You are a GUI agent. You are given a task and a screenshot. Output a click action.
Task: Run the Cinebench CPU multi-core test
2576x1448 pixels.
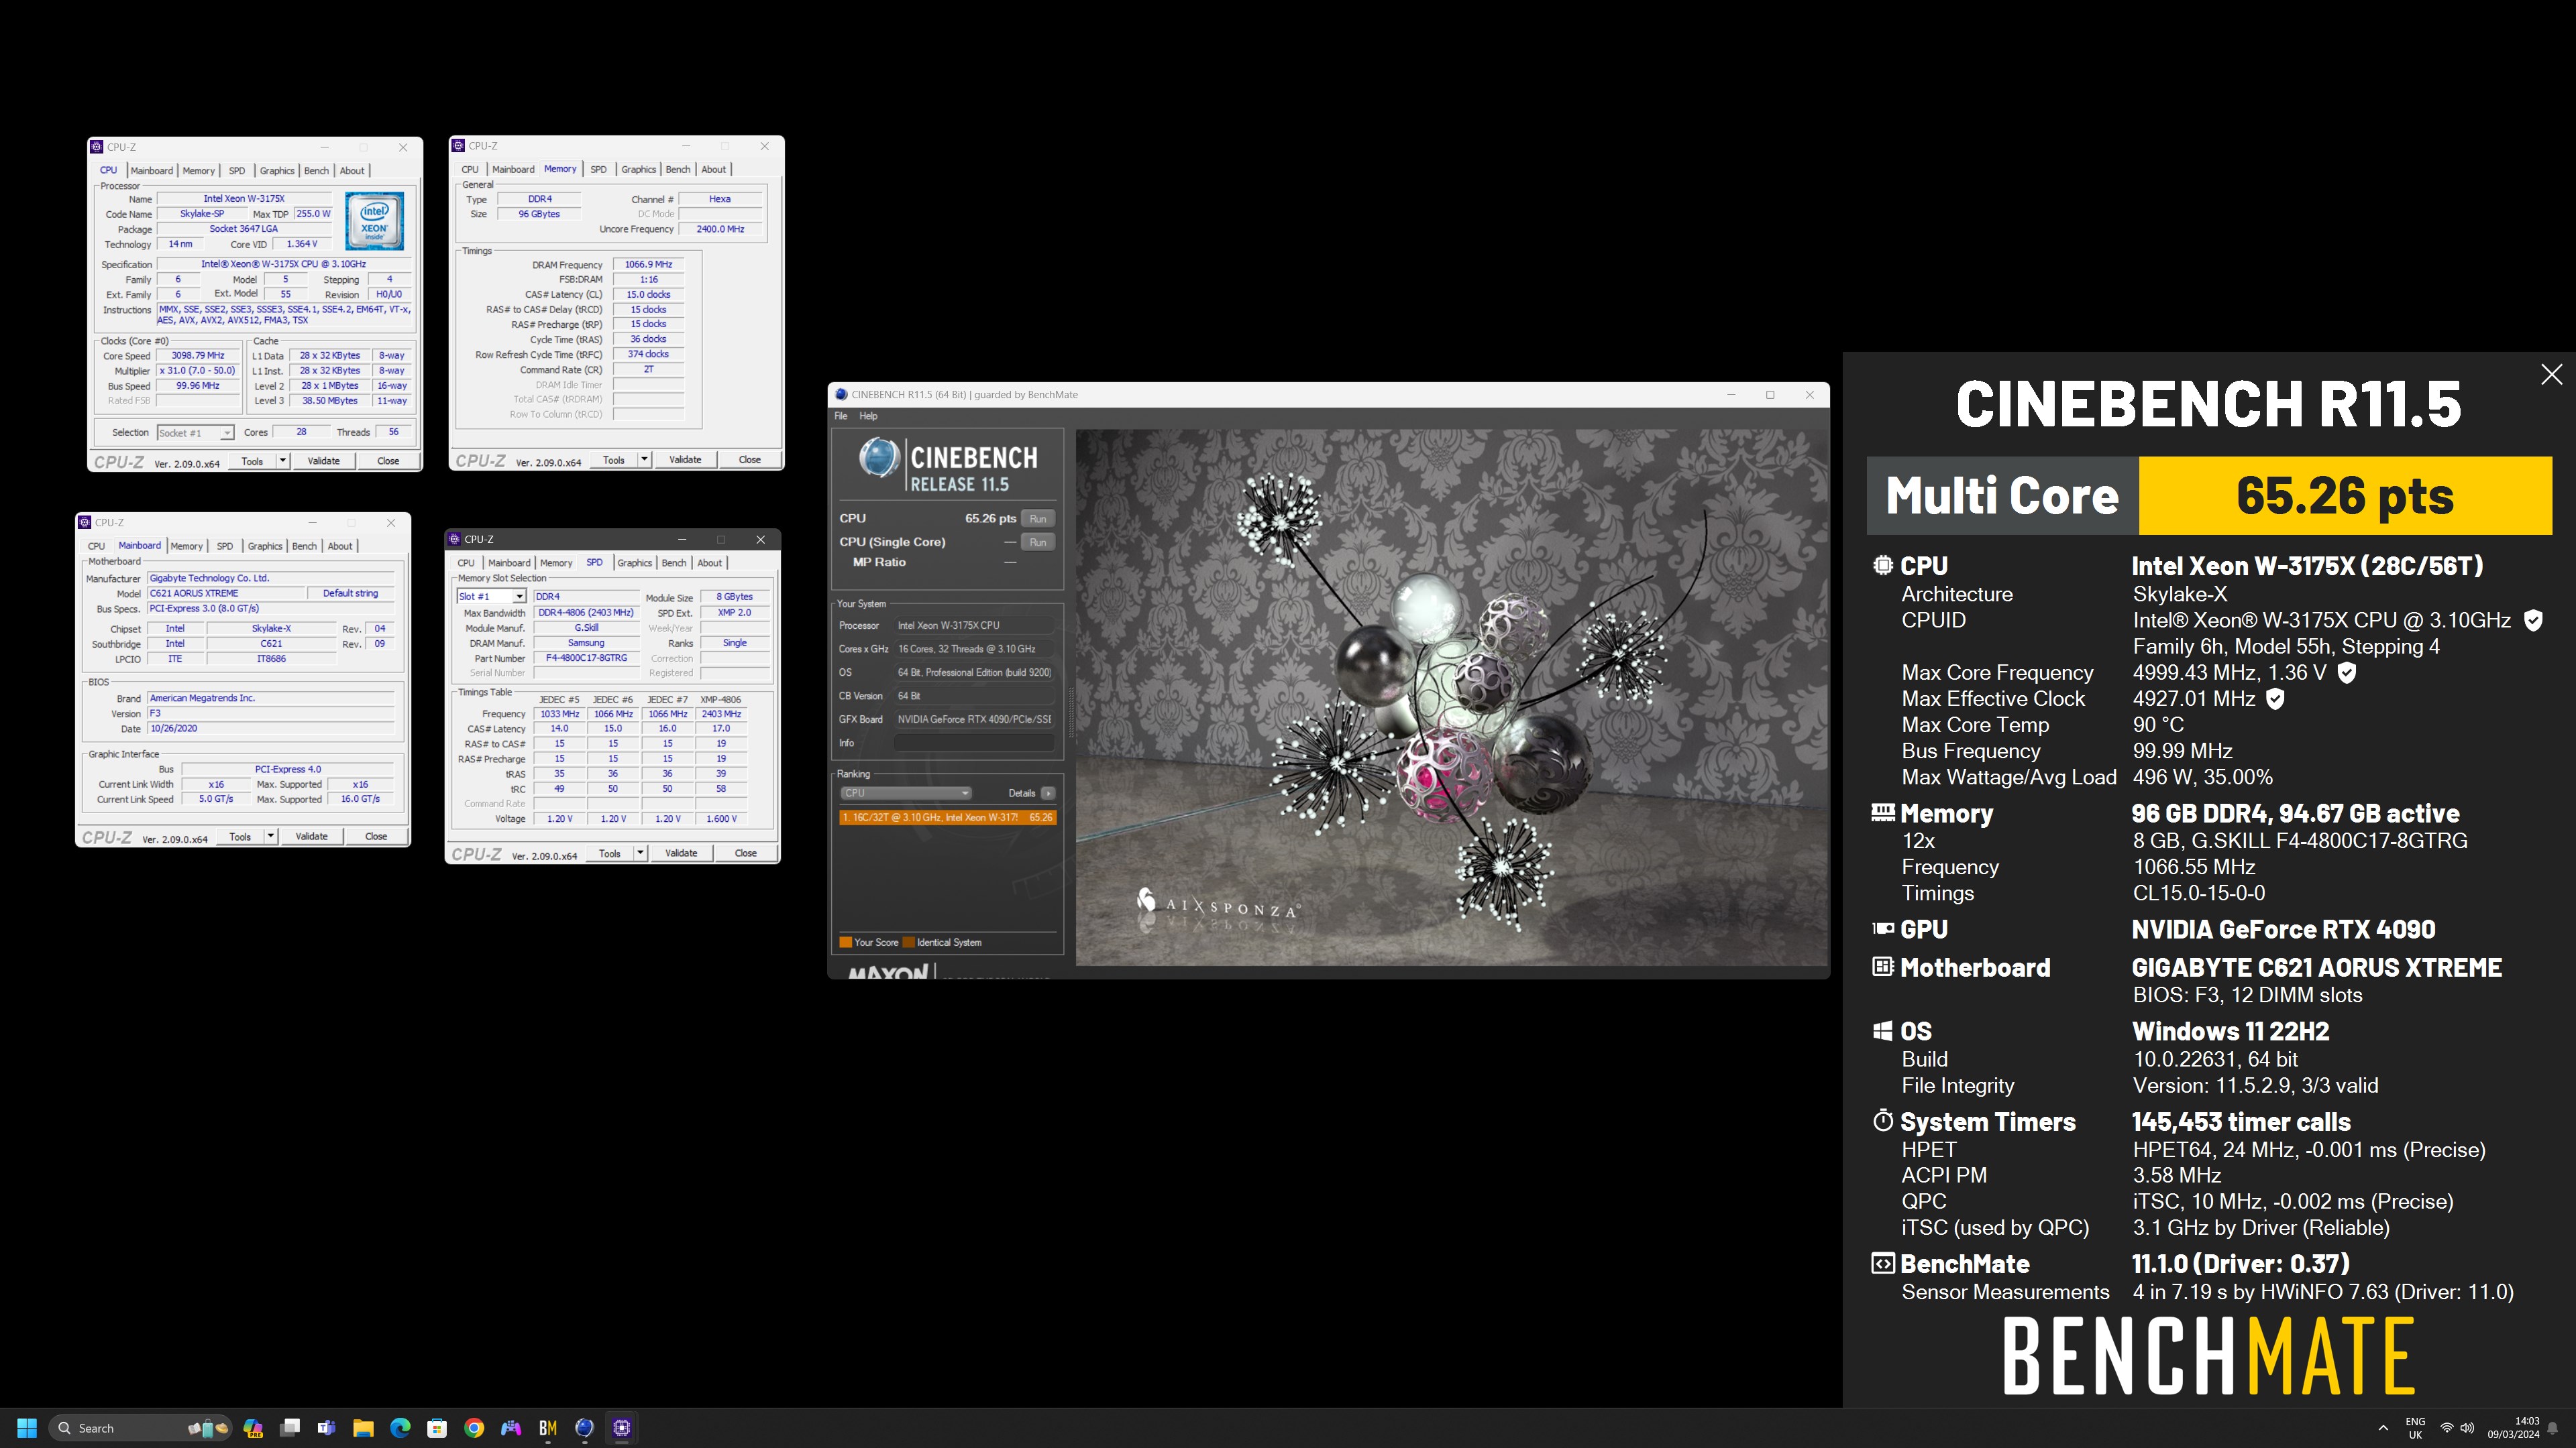pos(1038,519)
